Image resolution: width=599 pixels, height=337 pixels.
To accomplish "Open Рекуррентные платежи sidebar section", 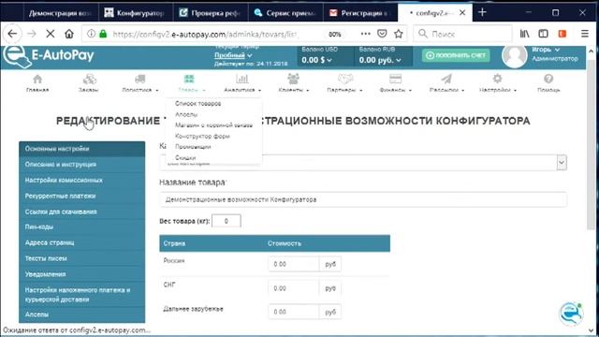I will [x=81, y=196].
